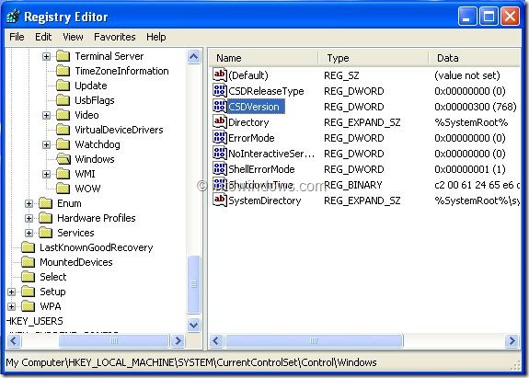Click the Video folder icon
The width and height of the screenshot is (529, 378).
(x=63, y=115)
